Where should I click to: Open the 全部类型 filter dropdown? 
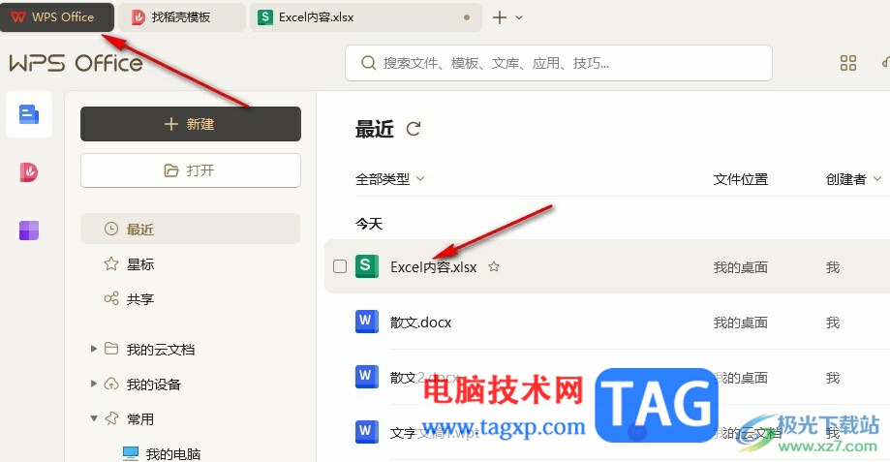click(x=390, y=179)
